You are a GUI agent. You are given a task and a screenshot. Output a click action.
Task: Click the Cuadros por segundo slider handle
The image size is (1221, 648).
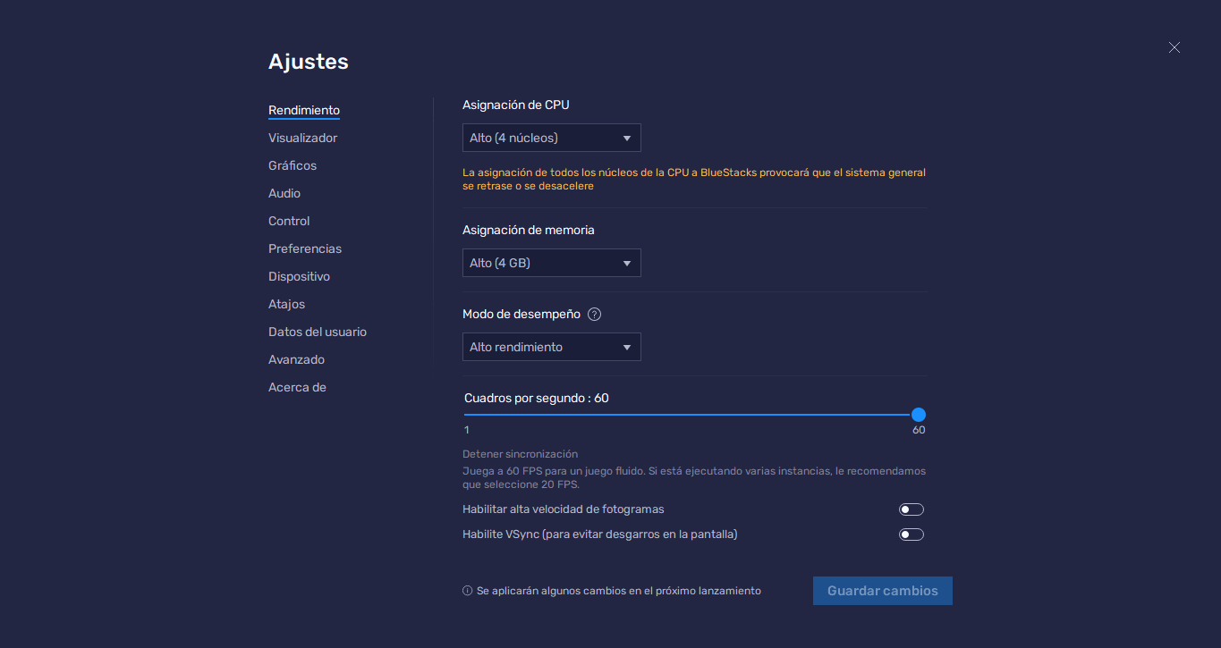point(919,415)
